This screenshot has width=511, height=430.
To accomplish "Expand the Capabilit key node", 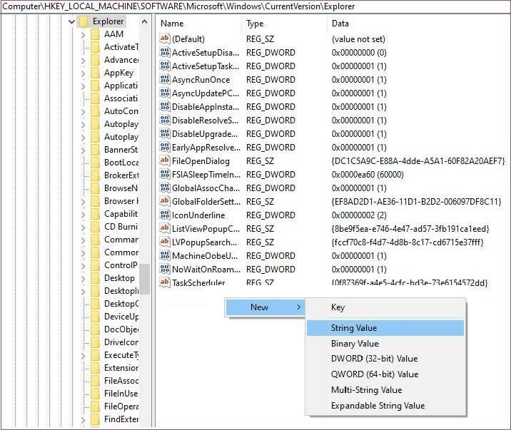I will [x=83, y=214].
